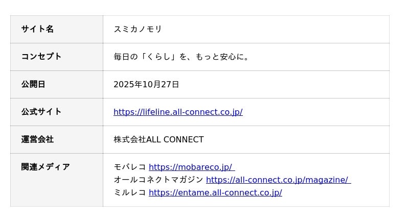Visit the all-connect.co.jp/magazine link

[278, 180]
